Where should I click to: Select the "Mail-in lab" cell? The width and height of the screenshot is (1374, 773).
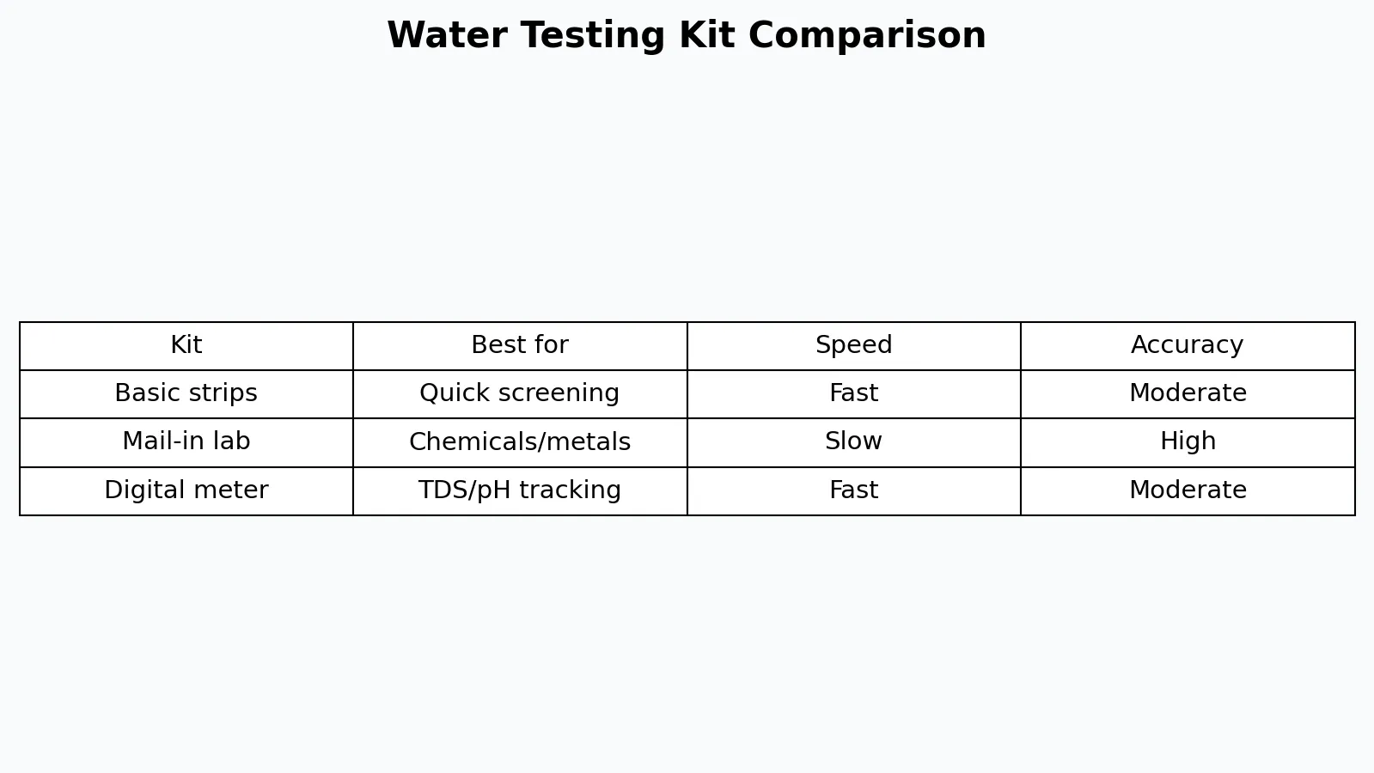186,441
